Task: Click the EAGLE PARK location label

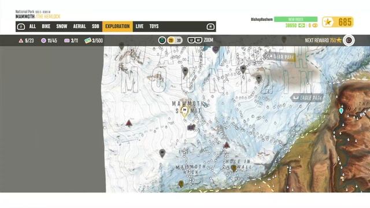Action: (x=306, y=98)
